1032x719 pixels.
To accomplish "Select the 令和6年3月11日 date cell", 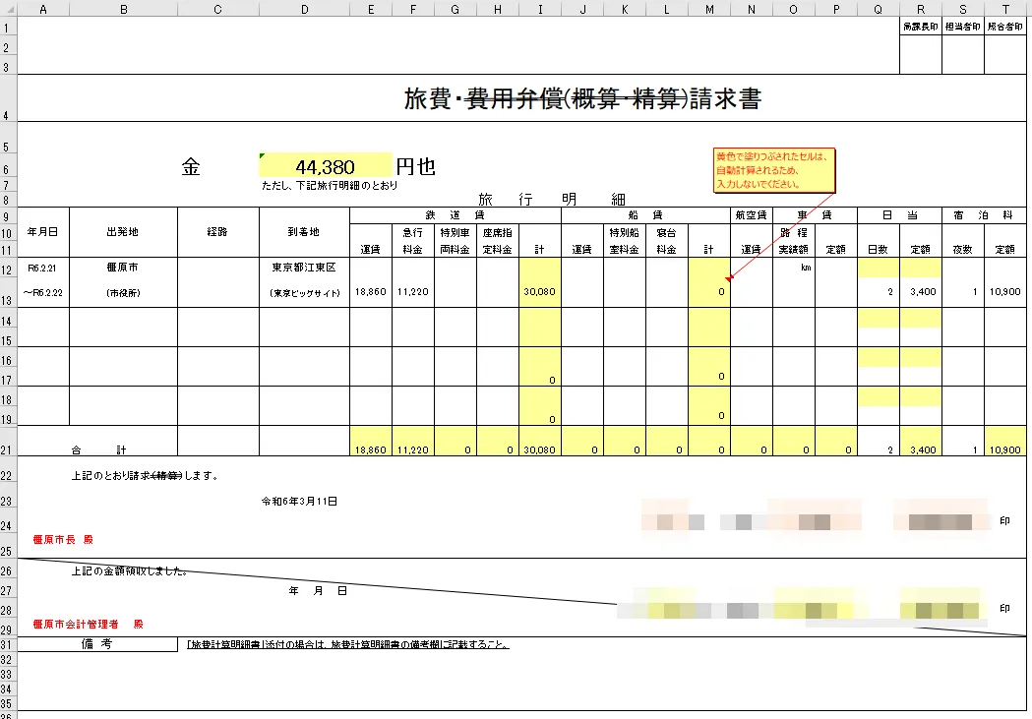I will 299,502.
